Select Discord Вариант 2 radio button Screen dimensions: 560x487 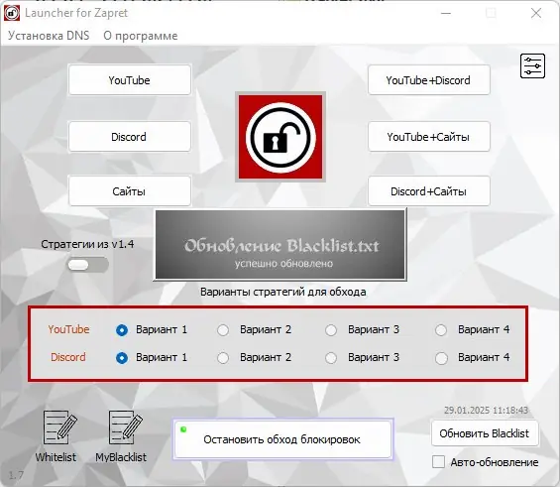point(223,358)
